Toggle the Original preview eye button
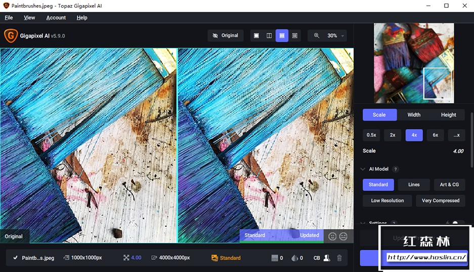Image resolution: width=474 pixels, height=272 pixels. 226,36
